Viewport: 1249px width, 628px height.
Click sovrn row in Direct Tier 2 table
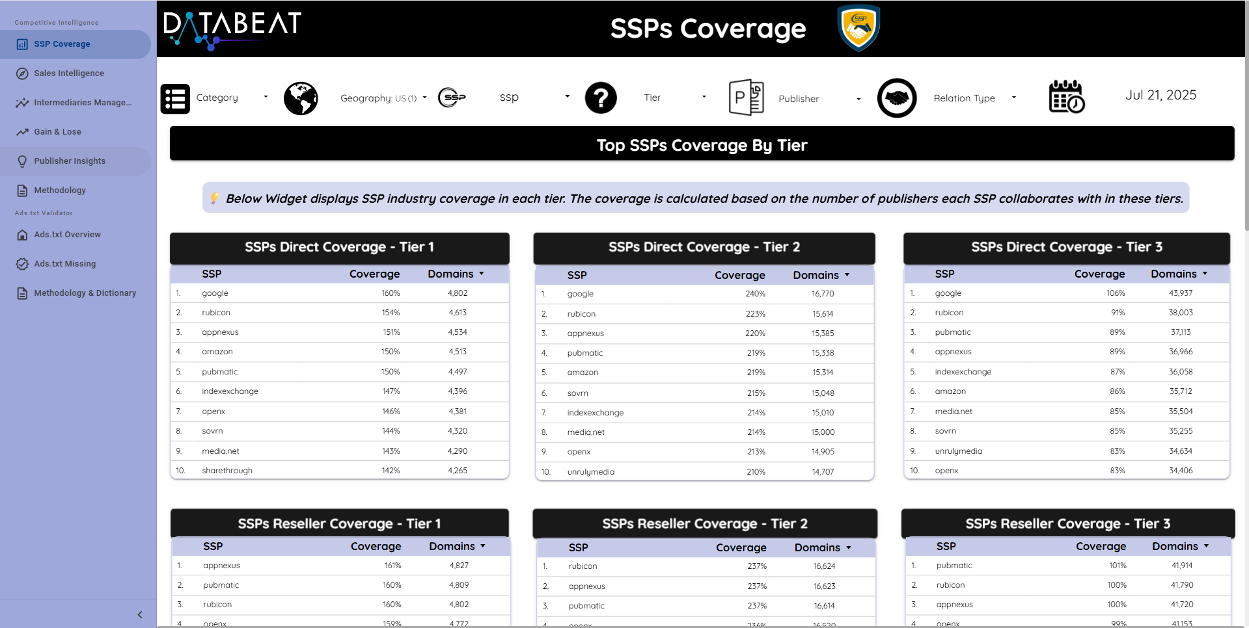pyautogui.click(x=704, y=393)
